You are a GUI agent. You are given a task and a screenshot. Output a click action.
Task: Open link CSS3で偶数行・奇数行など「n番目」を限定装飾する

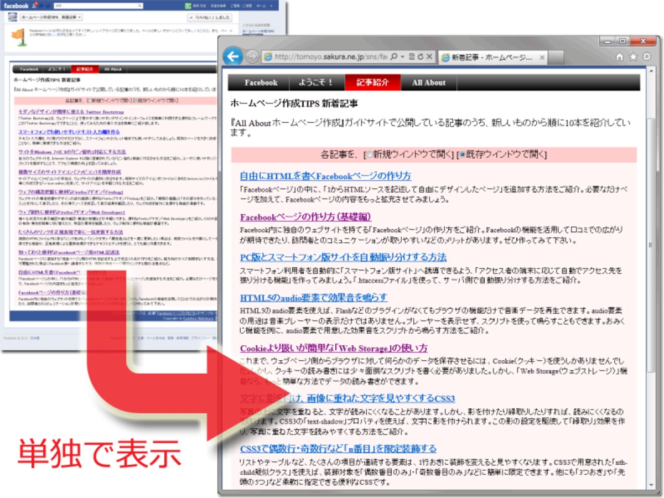click(x=338, y=448)
